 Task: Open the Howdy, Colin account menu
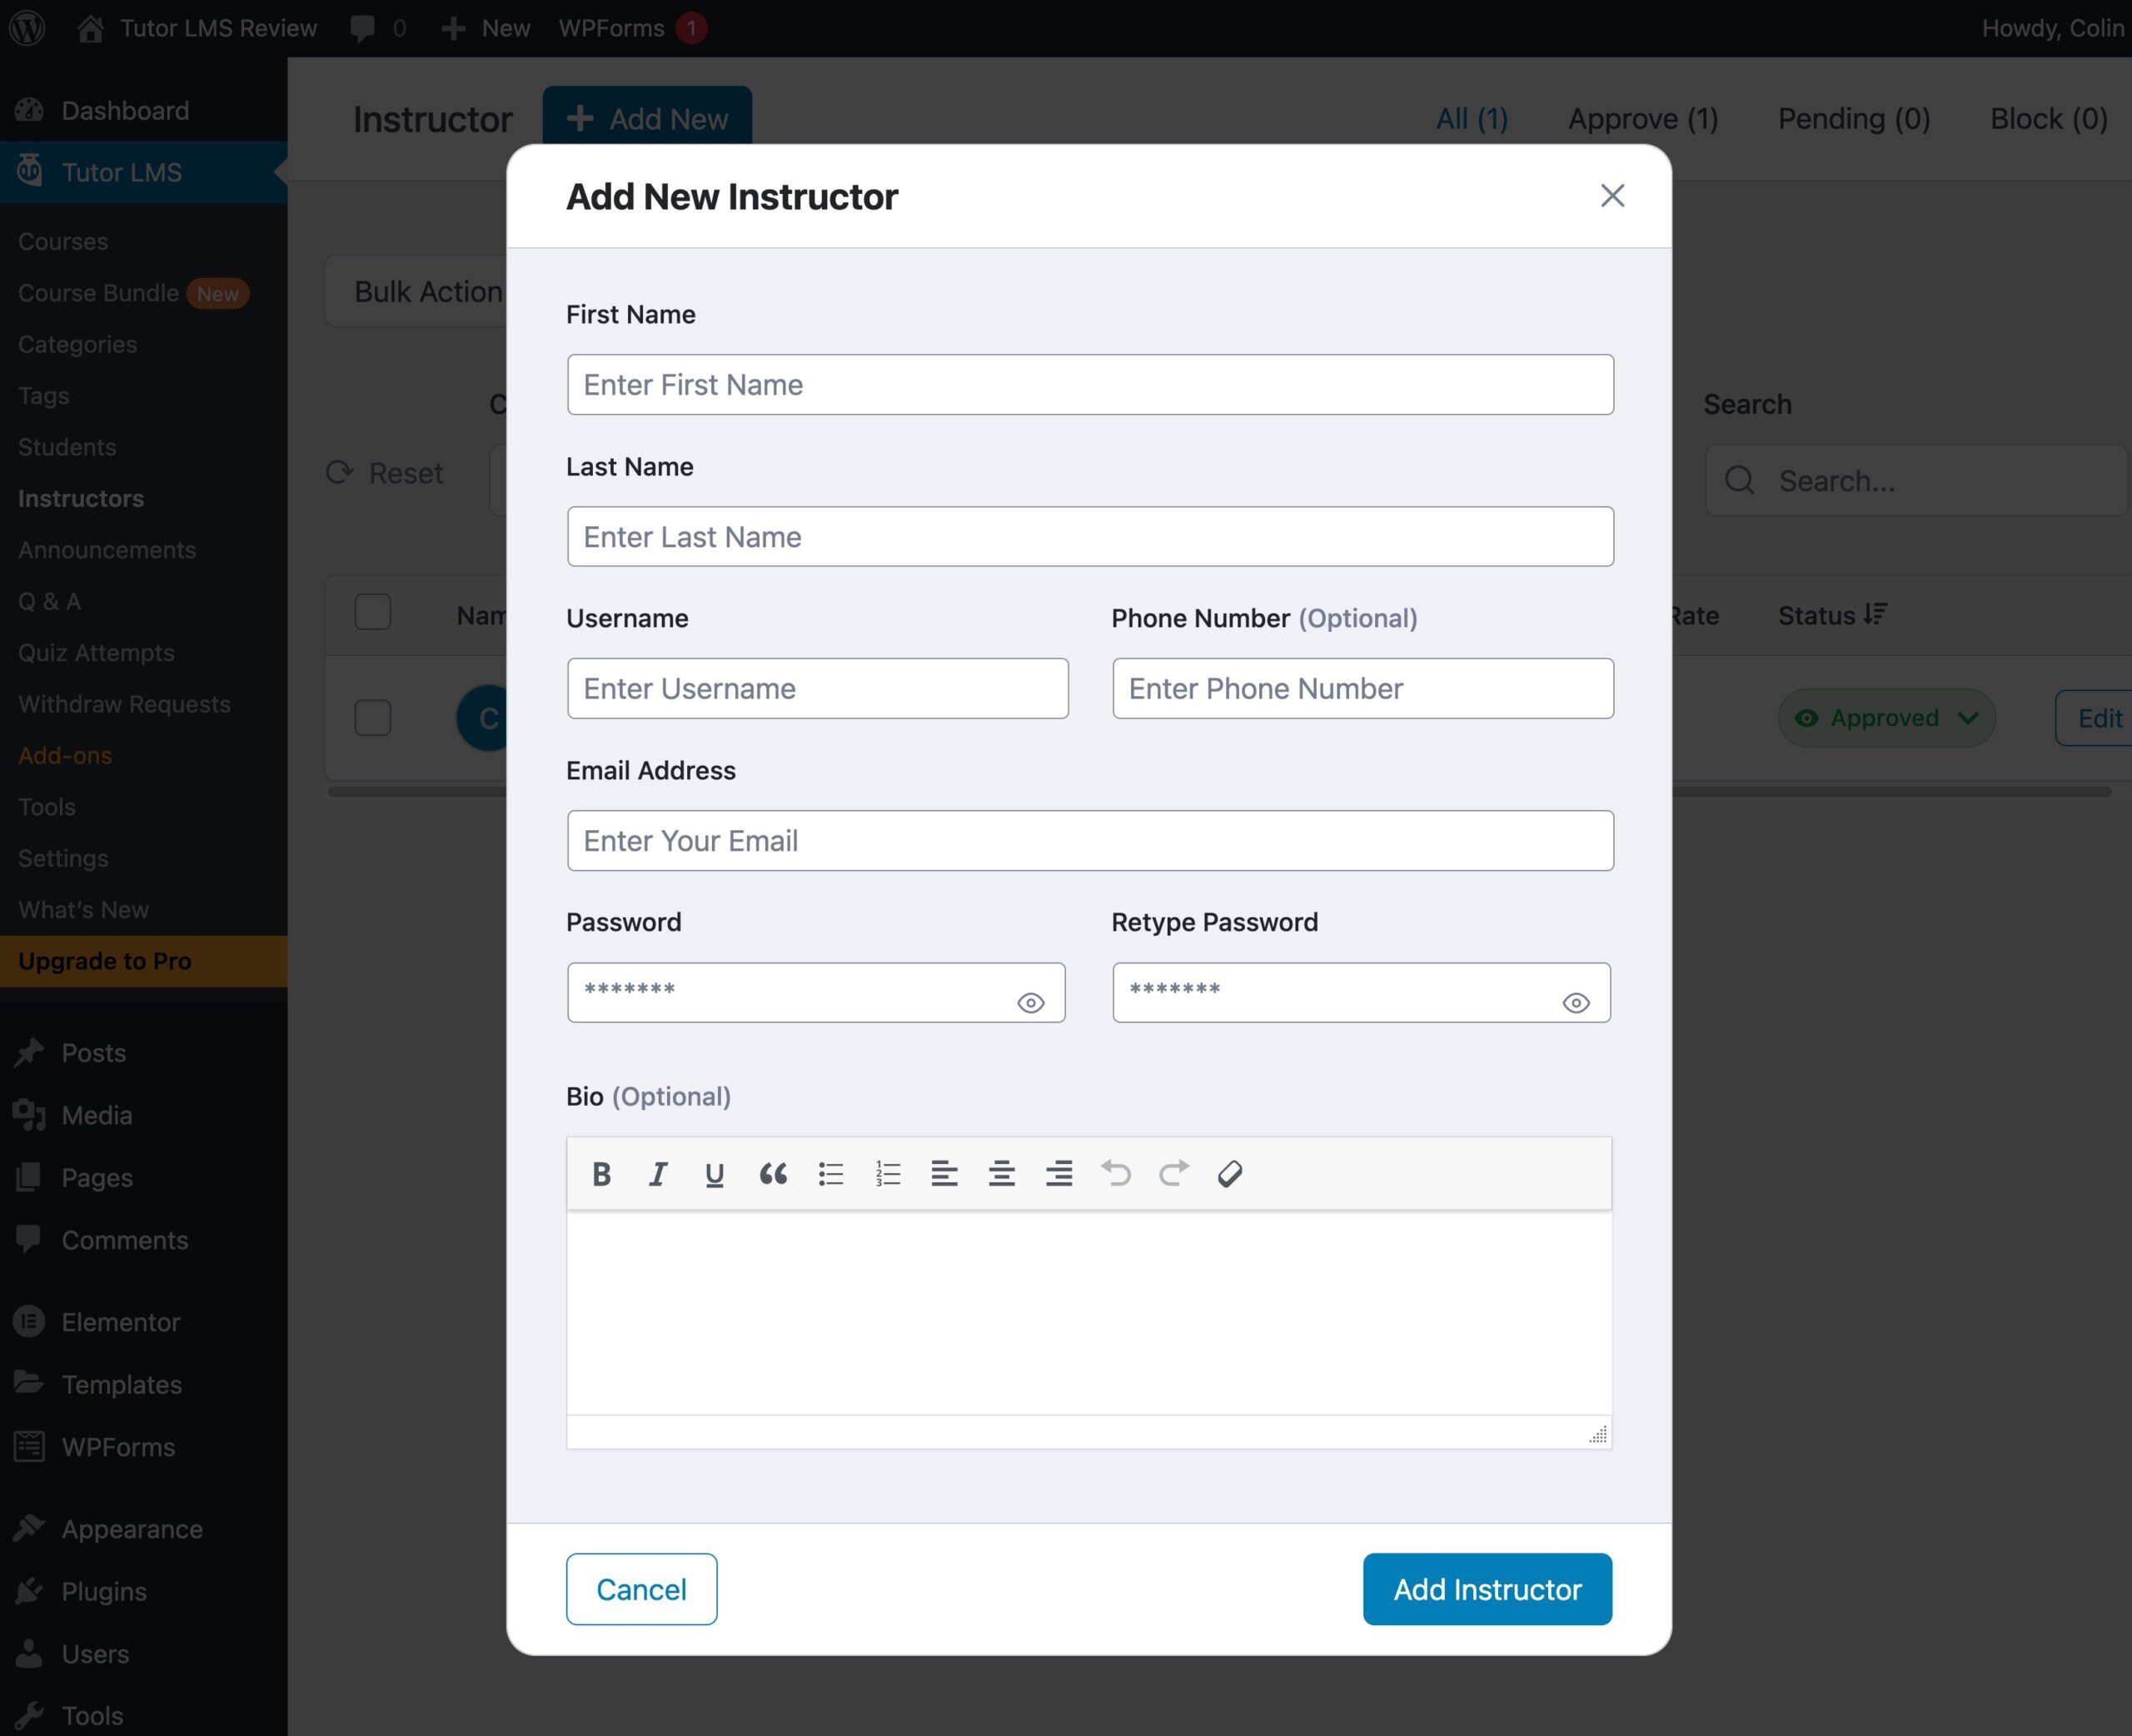(x=2054, y=28)
